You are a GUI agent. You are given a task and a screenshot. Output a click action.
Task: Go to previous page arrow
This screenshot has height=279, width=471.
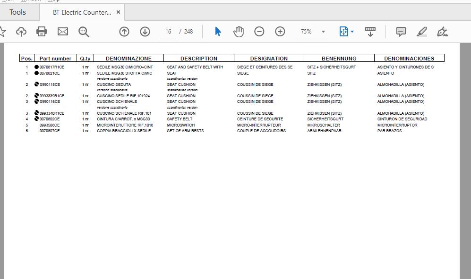124,32
